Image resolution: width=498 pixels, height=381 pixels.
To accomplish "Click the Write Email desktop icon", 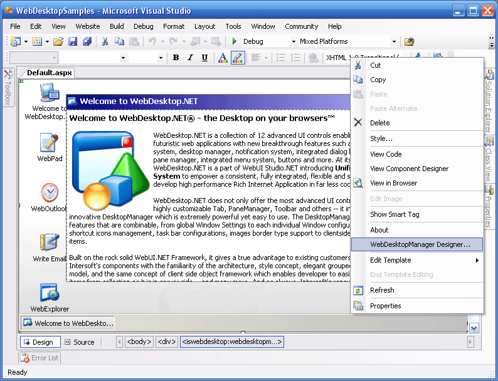I will [50, 243].
